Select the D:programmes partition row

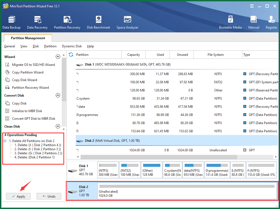pyautogui.click(x=177, y=115)
